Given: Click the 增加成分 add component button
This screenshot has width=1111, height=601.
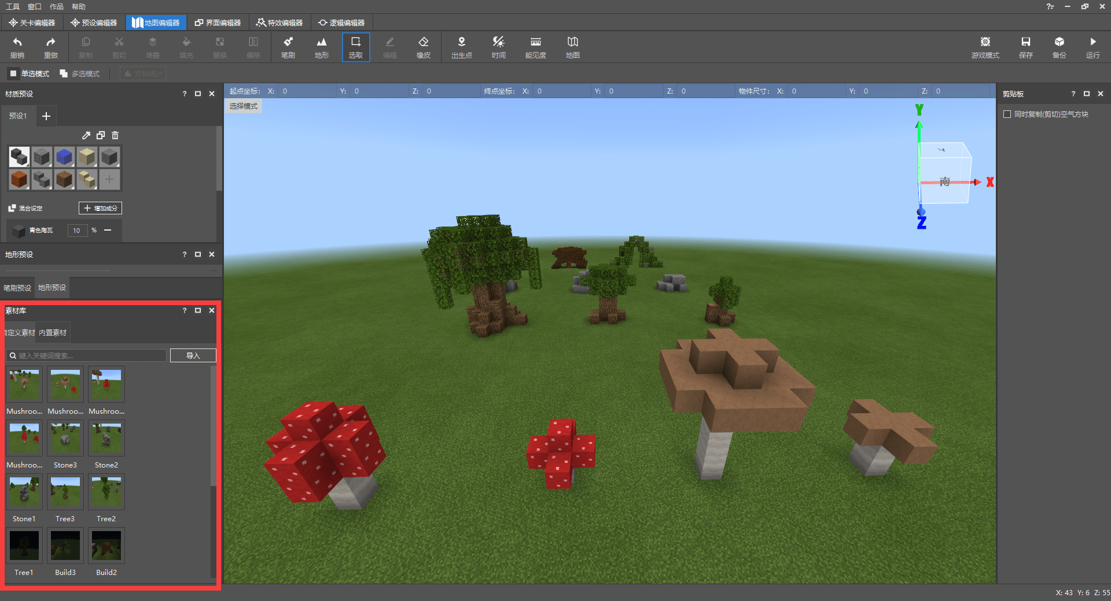Looking at the screenshot, I should pyautogui.click(x=100, y=208).
